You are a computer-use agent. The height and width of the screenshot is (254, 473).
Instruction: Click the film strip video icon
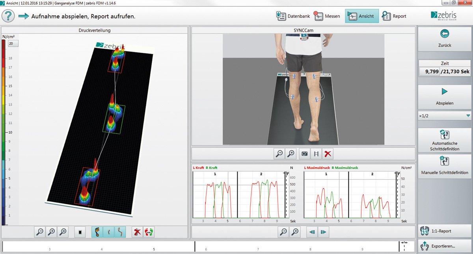point(316,154)
